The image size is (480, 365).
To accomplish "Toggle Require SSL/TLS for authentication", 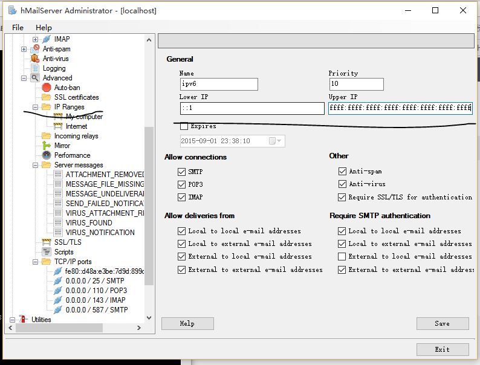I will point(342,197).
